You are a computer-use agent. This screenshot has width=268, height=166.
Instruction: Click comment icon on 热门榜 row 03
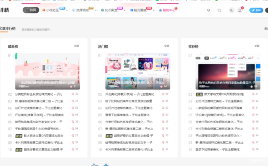click(x=163, y=101)
